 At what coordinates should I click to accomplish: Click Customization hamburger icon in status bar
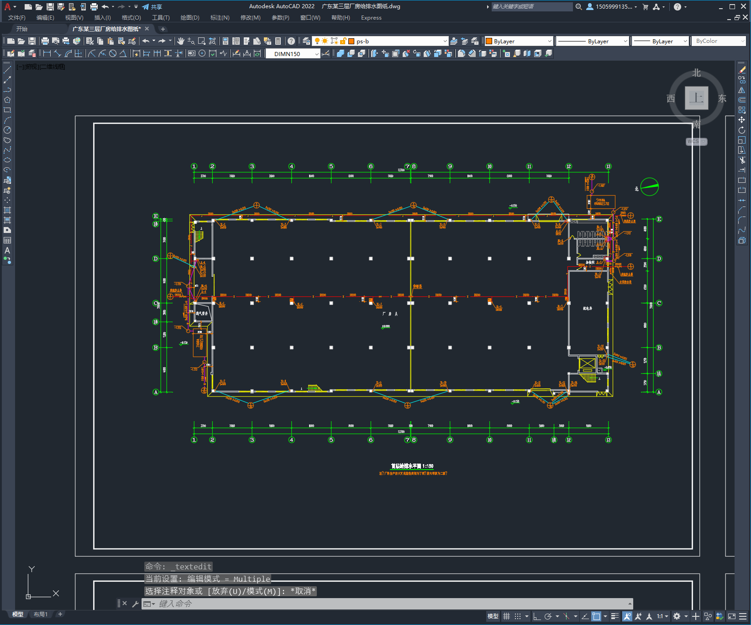pyautogui.click(x=743, y=616)
